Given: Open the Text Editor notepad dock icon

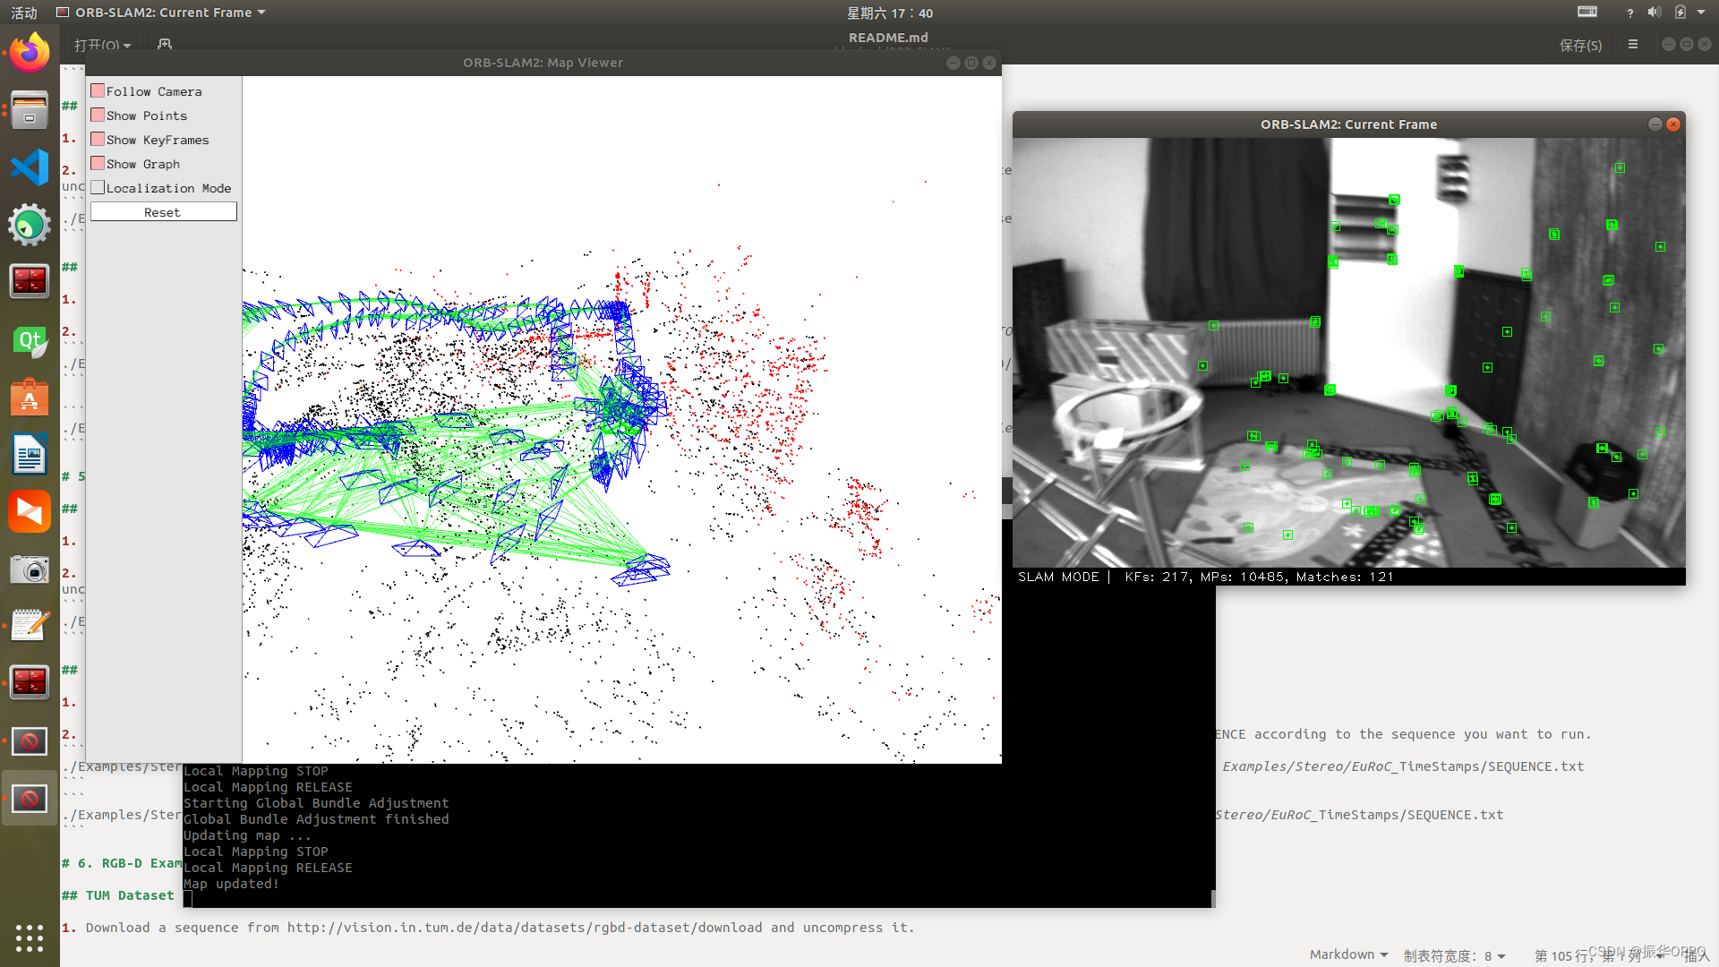Looking at the screenshot, I should pos(30,626).
